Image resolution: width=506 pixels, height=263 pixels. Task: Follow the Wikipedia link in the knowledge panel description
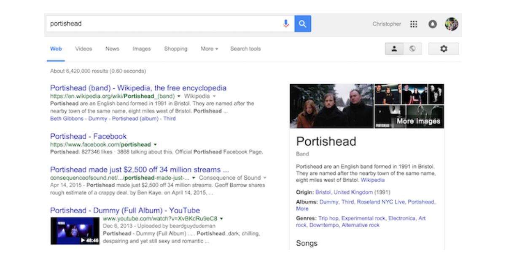click(373, 180)
